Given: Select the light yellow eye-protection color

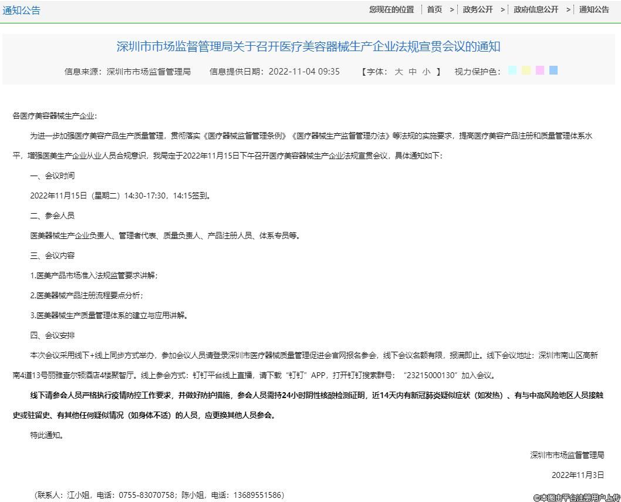Looking at the screenshot, I should pos(526,70).
